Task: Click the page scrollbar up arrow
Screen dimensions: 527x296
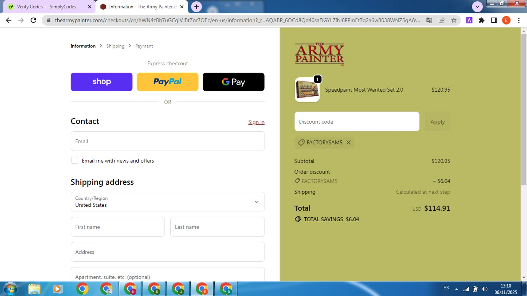Action: (x=524, y=31)
